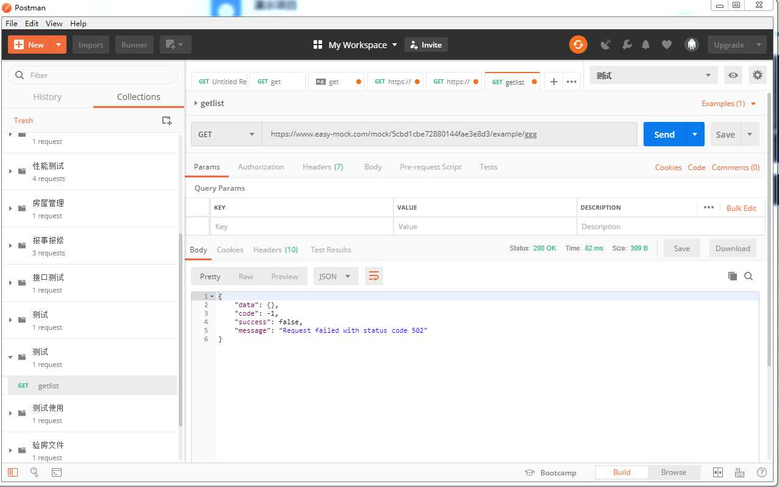Switch to the Headers (7) request tab
Image resolution: width=779 pixels, height=487 pixels.
point(323,166)
